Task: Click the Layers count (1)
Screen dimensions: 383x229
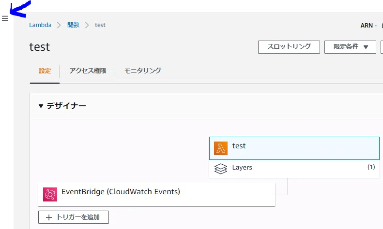Action: 371,167
